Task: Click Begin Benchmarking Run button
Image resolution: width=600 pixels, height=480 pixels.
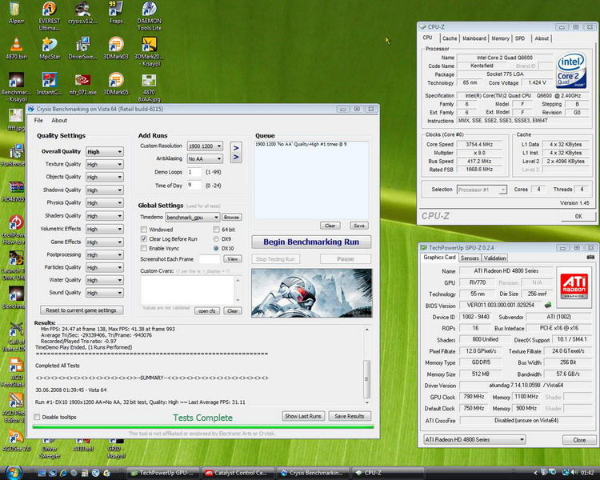Action: (311, 242)
